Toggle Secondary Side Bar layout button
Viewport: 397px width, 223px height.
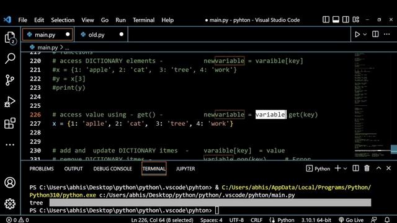[346, 20]
